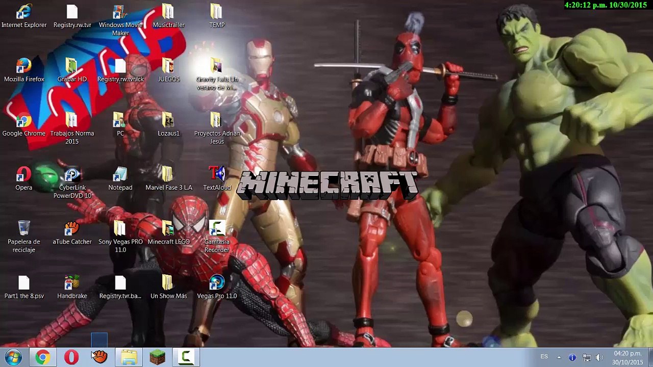This screenshot has width=653, height=367.
Task: Open the network tray icon
Action: pyautogui.click(x=587, y=358)
